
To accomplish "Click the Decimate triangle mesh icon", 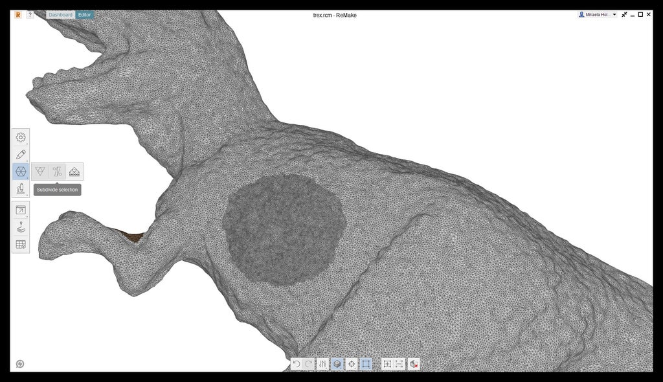I will 40,172.
